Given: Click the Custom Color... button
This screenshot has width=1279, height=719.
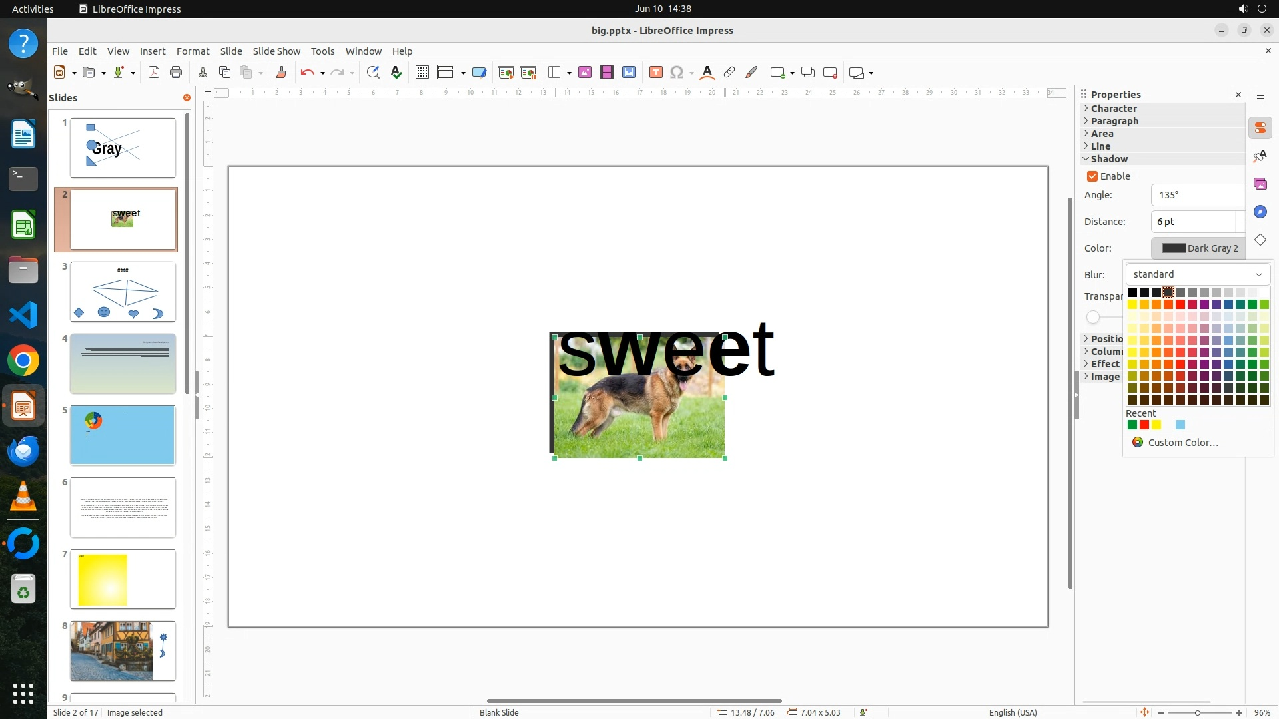Looking at the screenshot, I should 1182,443.
